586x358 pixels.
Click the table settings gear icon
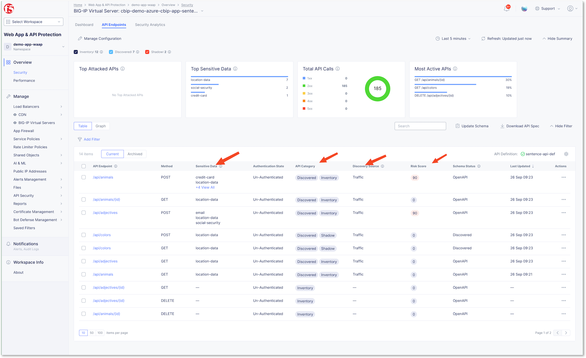(x=566, y=154)
